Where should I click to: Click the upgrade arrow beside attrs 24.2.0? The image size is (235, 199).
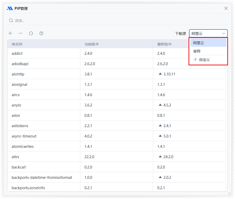[x=160, y=157]
